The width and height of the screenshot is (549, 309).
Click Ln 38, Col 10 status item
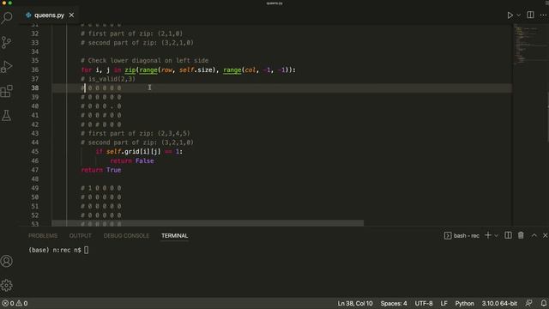click(x=355, y=303)
